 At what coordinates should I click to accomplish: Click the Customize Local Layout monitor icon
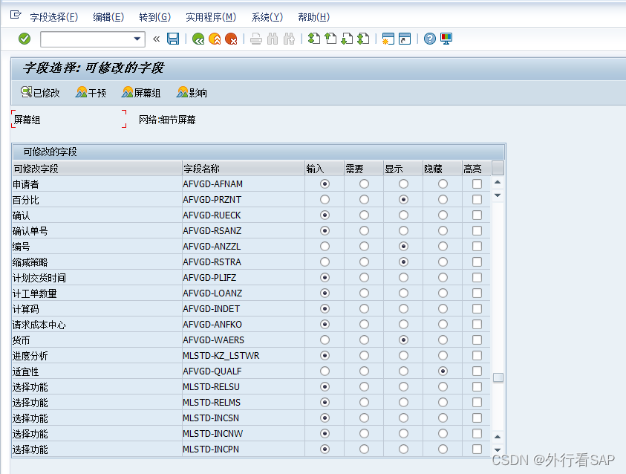pos(446,39)
